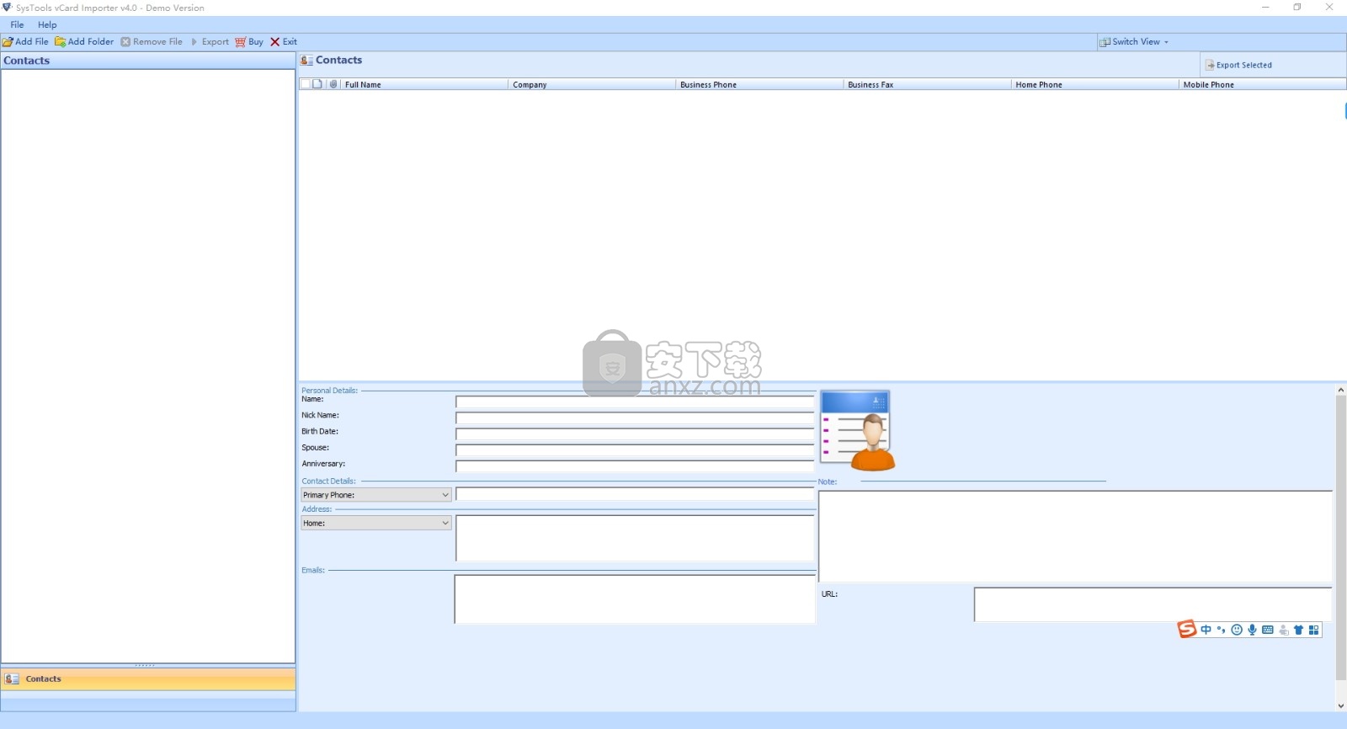Click the Contacts card icon in bottom navigation
This screenshot has height=729, width=1347.
tap(12, 678)
